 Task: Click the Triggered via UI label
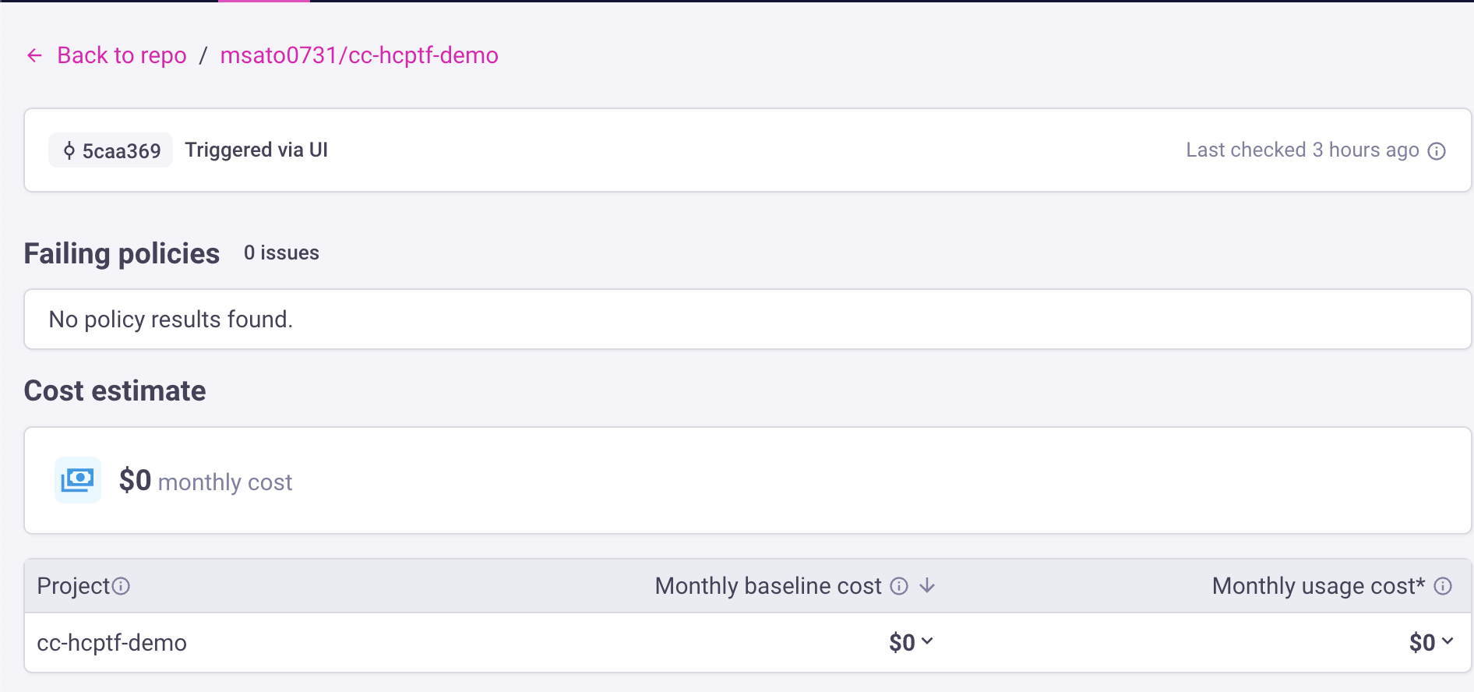click(256, 150)
